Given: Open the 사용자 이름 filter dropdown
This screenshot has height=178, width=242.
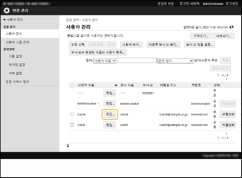Looking at the screenshot, I should pos(104,61).
